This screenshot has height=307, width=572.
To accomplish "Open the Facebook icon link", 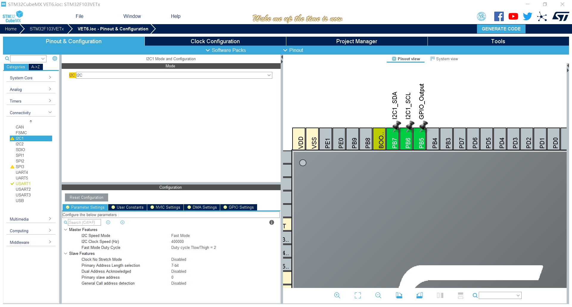I will click(499, 16).
